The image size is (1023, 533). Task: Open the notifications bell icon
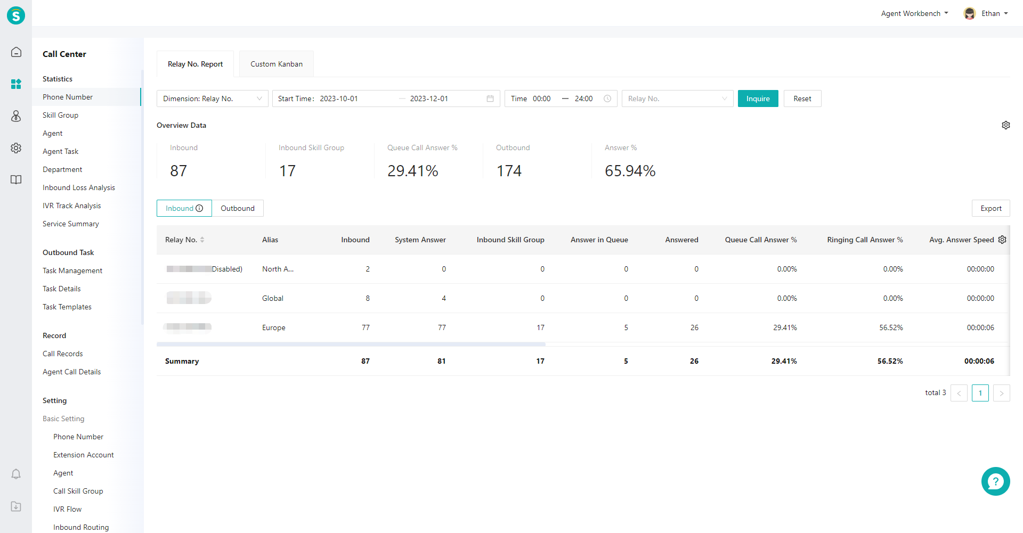coord(16,474)
